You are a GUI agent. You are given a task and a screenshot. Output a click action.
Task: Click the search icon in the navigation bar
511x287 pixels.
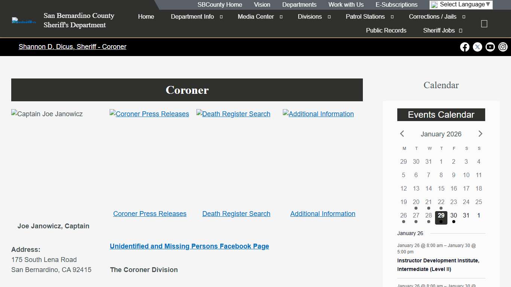(484, 24)
